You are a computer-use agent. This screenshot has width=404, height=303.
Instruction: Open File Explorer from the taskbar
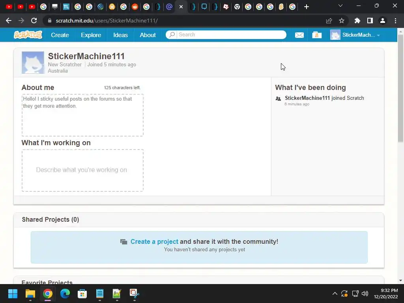pos(30,294)
